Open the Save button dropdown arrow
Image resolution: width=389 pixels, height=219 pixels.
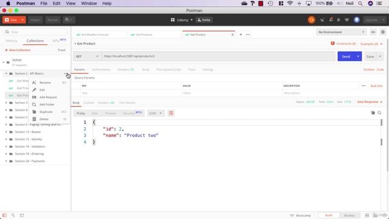pos(380,57)
